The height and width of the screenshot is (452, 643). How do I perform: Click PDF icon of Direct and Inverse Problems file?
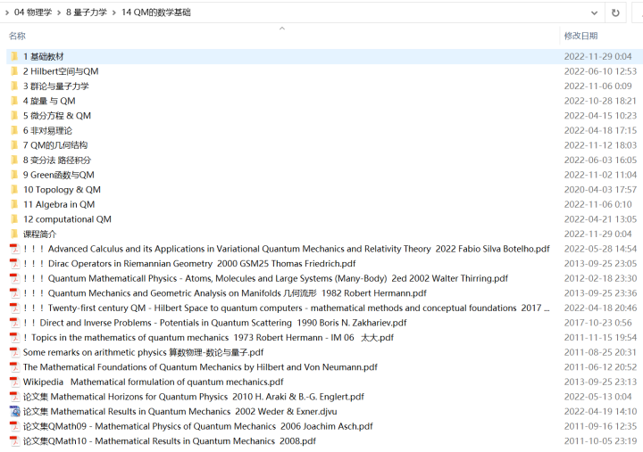click(x=14, y=323)
